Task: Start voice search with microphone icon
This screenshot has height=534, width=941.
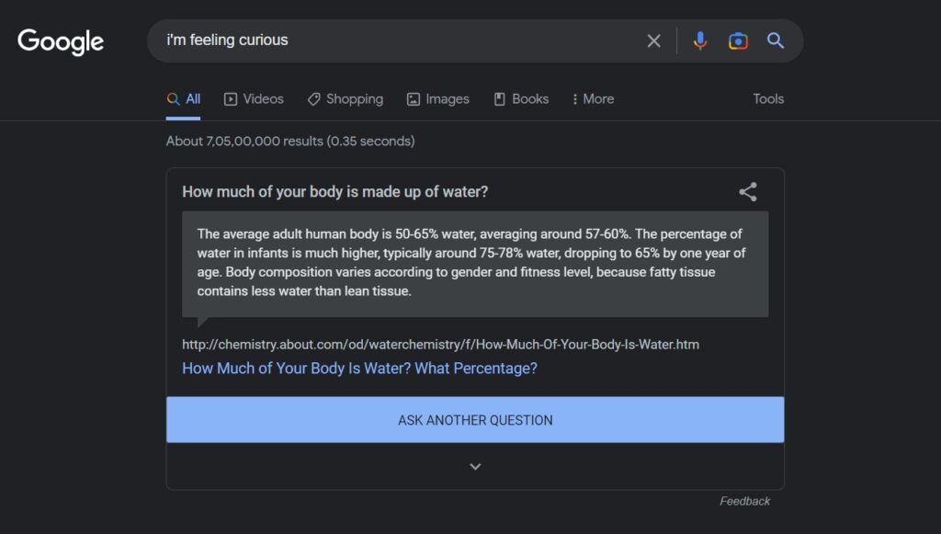Action: (x=699, y=40)
